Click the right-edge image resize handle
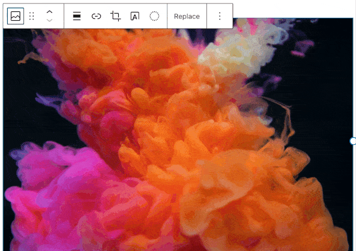Viewport: 356px width, 251px height. tap(353, 141)
